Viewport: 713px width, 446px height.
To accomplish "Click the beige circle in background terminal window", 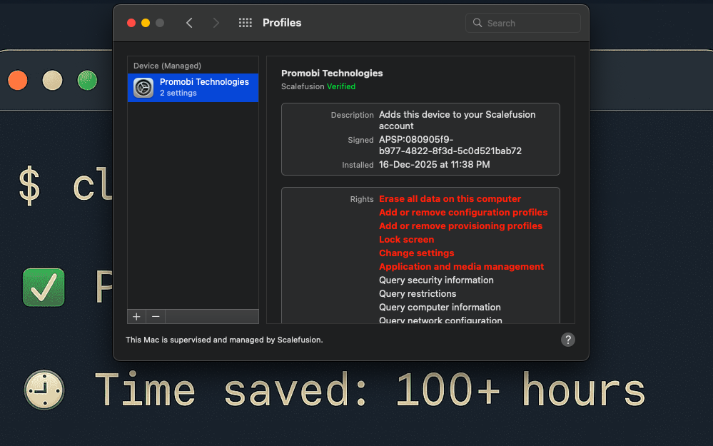I will point(52,81).
